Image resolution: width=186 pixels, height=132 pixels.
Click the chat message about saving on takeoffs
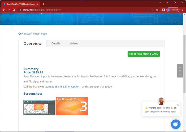(x=160, y=110)
